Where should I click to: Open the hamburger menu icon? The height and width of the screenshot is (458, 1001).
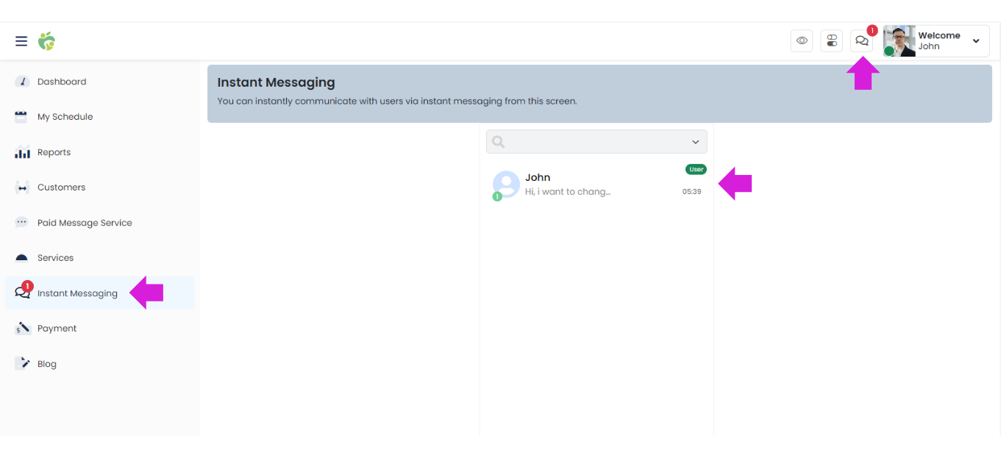coord(21,41)
